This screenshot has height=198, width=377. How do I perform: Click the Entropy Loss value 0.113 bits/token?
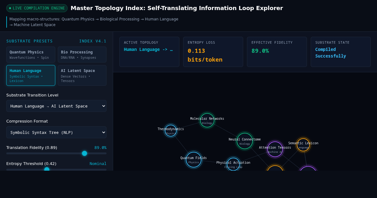click(x=205, y=55)
